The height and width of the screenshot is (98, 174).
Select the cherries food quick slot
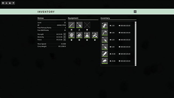pos(95,35)
